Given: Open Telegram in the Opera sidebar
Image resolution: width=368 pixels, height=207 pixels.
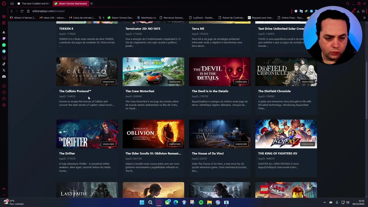Looking at the screenshot, I should pyautogui.click(x=4, y=51).
